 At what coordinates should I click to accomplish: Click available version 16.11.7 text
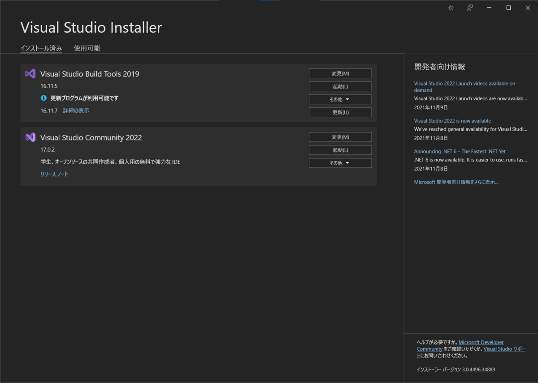(x=49, y=111)
